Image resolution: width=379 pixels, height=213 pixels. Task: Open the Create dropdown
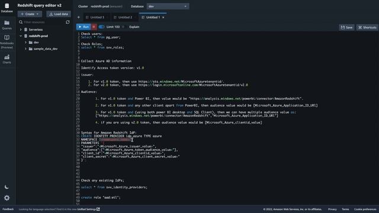point(30,14)
